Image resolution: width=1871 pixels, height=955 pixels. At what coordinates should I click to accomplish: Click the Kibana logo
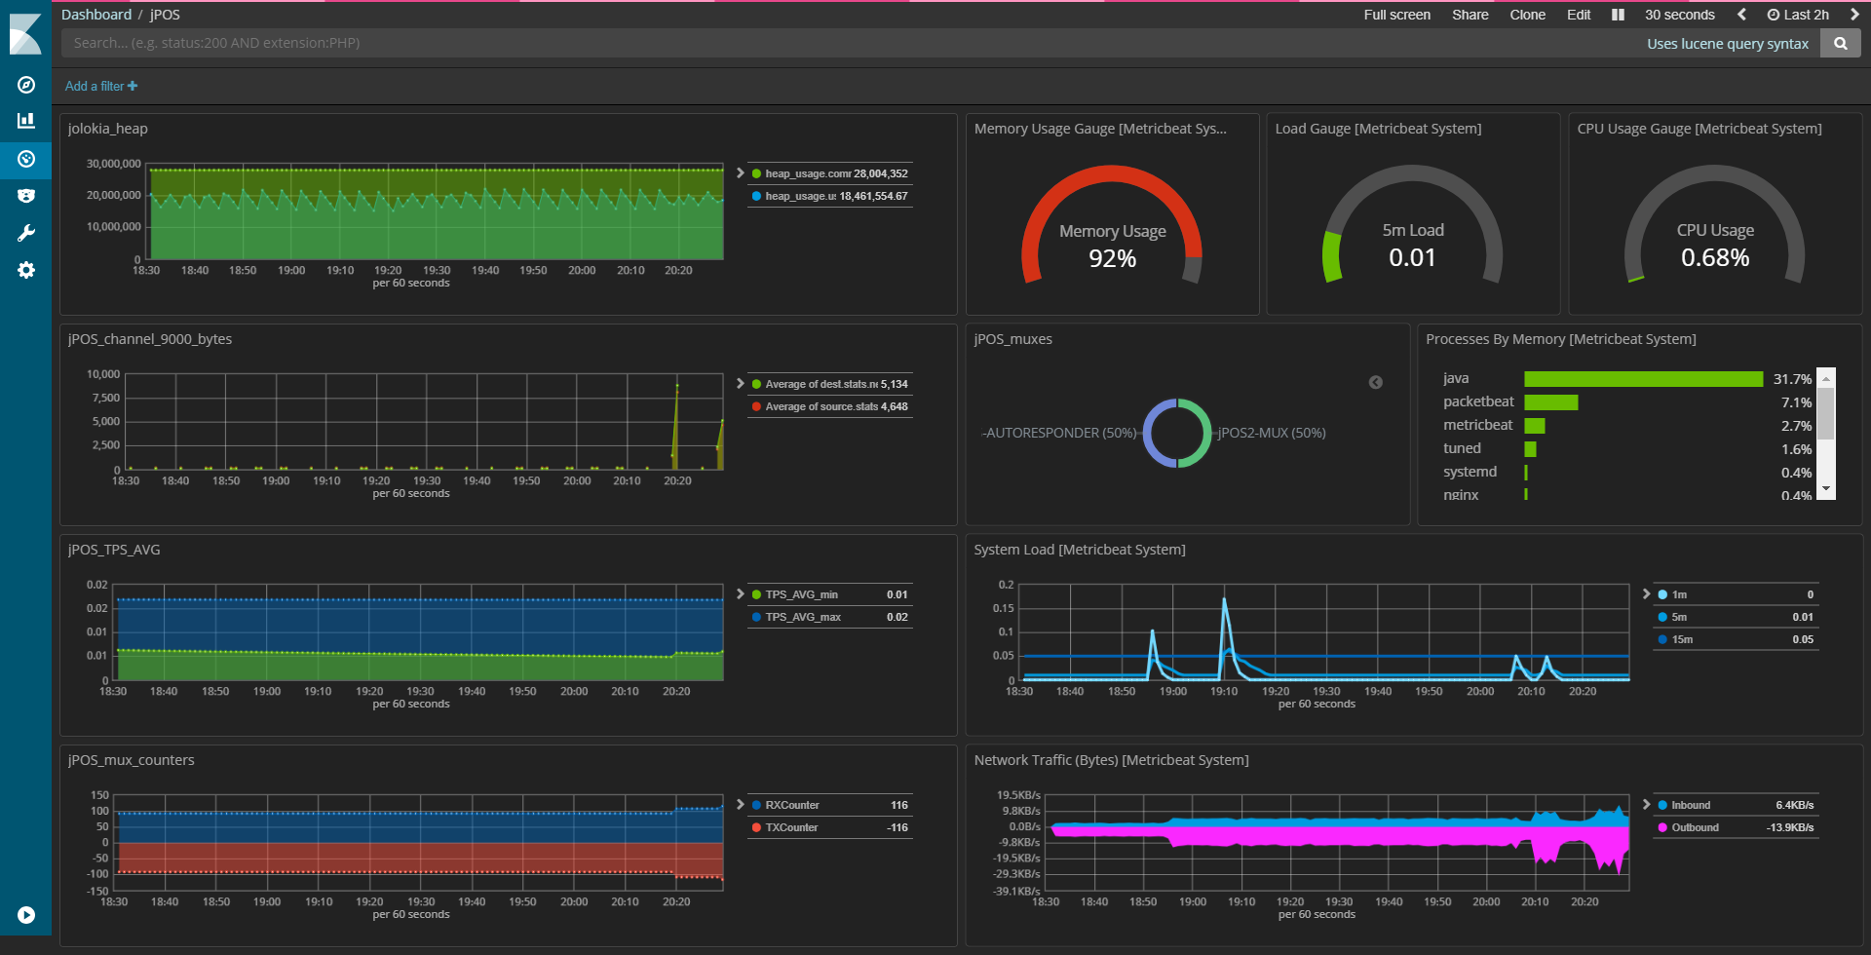click(x=25, y=34)
